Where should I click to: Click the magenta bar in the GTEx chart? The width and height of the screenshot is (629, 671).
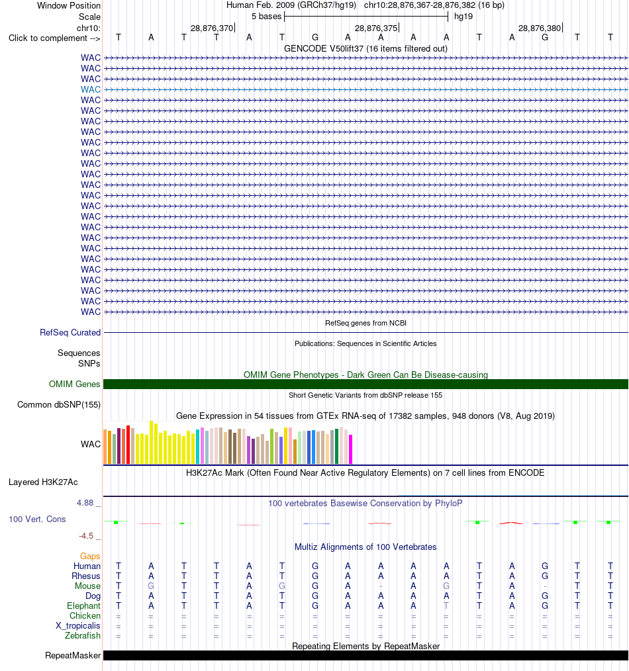click(351, 449)
